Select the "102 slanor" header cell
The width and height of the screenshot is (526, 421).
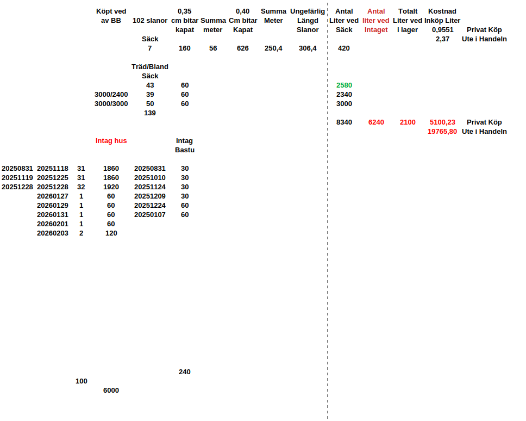(150, 21)
